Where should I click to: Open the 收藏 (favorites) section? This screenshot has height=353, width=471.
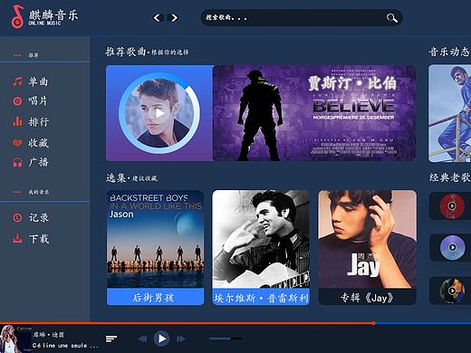coord(38,143)
